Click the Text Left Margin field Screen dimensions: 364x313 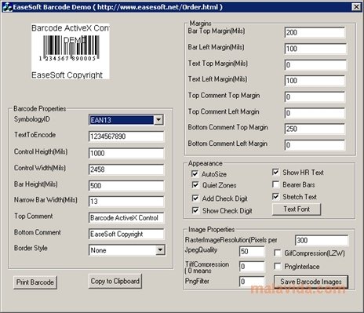point(315,81)
